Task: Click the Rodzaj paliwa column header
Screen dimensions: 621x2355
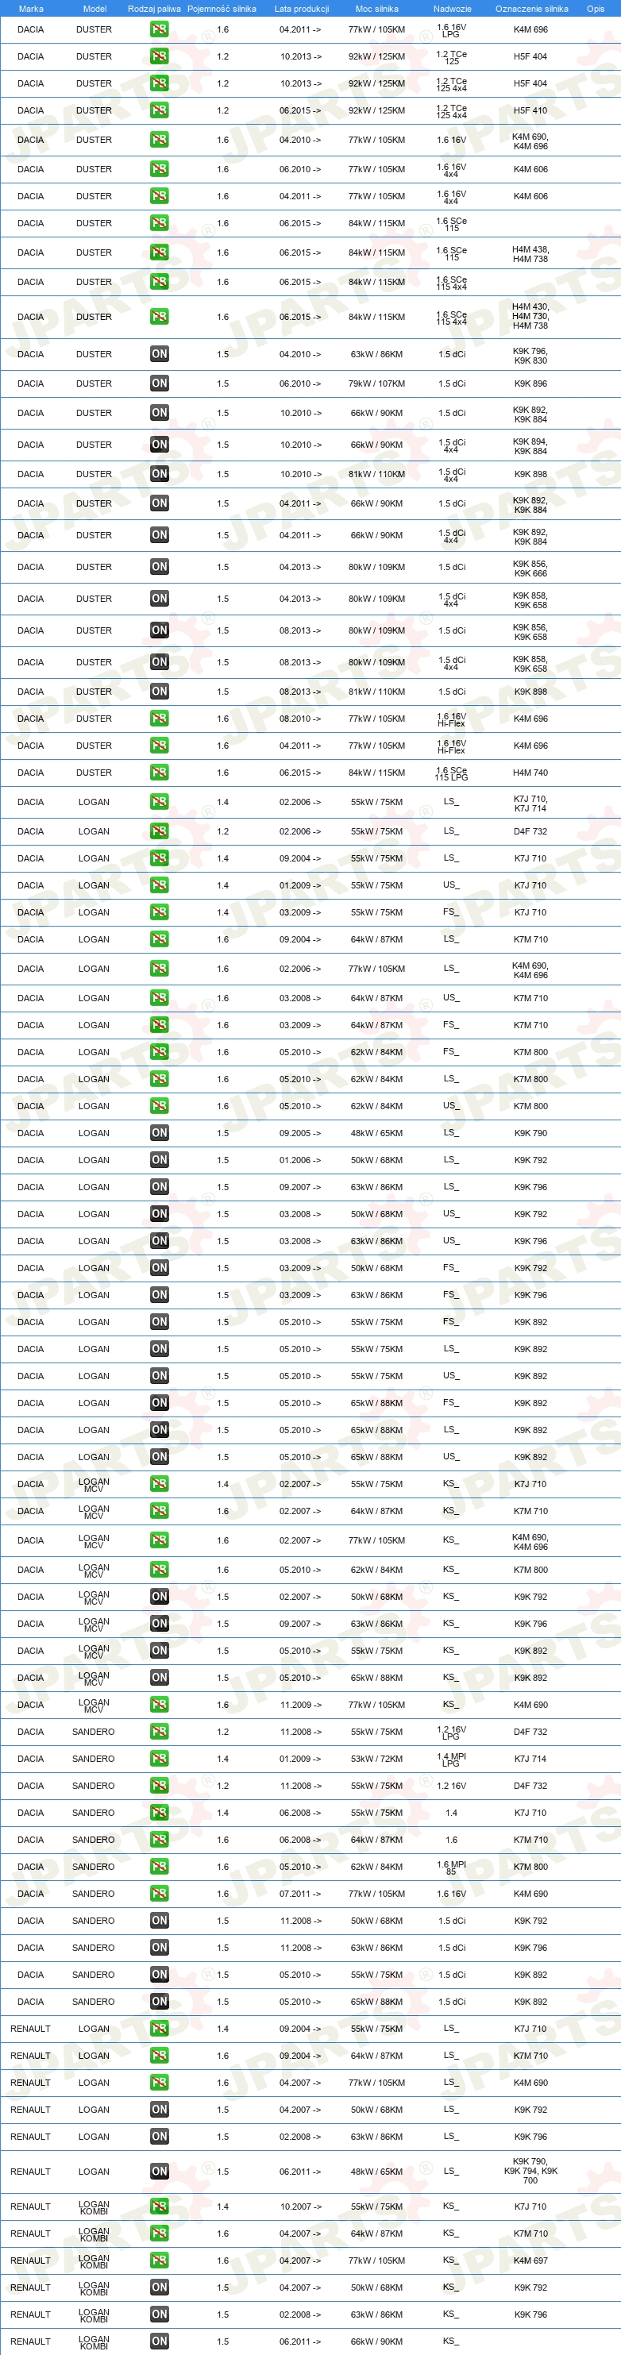Action: (x=153, y=8)
